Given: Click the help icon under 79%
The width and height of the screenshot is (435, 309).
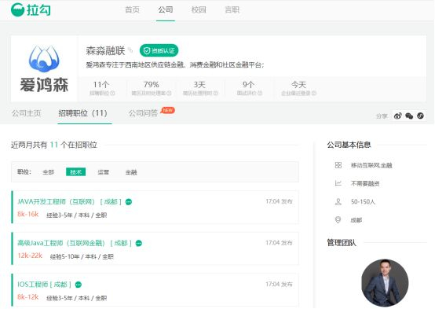Looking at the screenshot, I should pos(169,93).
